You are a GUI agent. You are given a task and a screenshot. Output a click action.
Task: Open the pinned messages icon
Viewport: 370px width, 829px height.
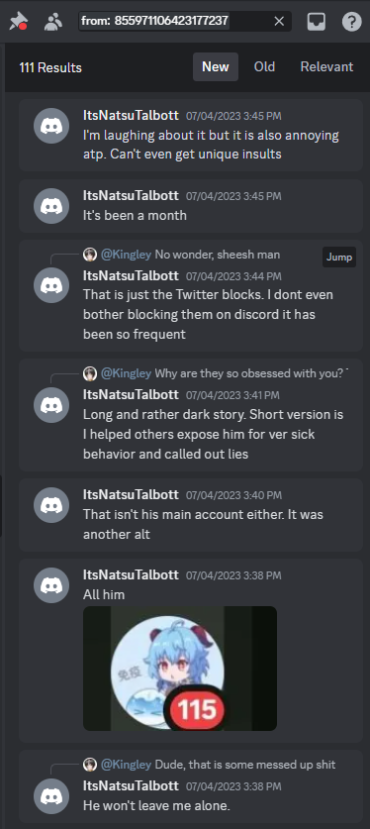[19, 21]
